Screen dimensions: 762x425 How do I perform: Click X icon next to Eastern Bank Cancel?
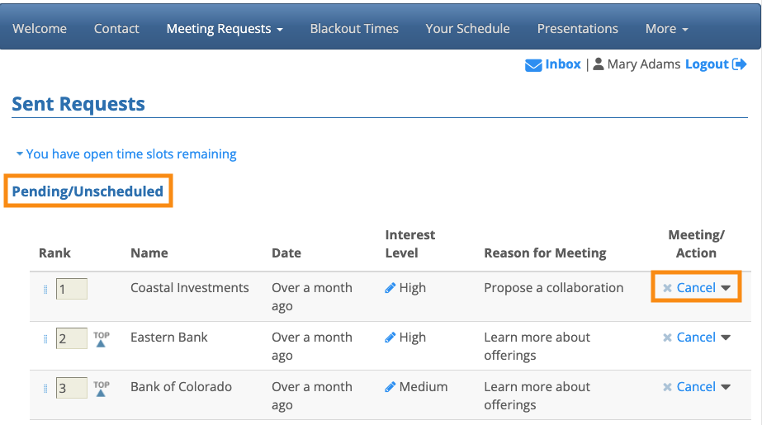click(667, 338)
